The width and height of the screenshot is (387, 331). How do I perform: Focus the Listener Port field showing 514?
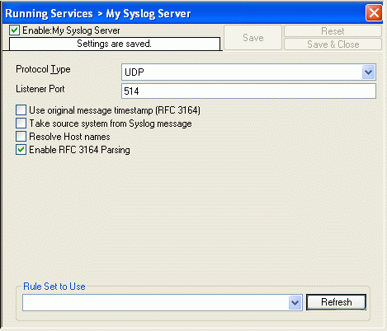point(248,91)
